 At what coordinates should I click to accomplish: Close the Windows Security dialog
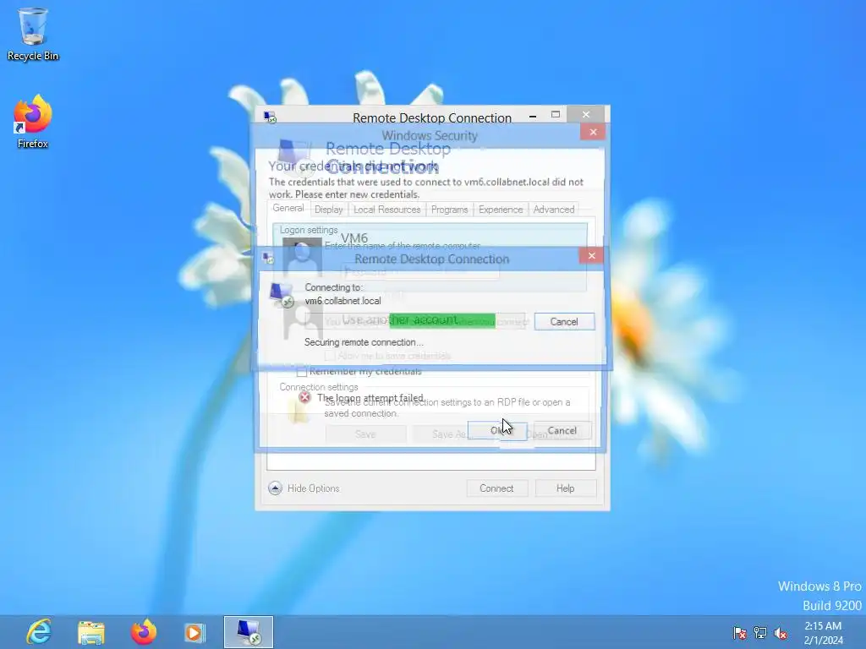593,132
